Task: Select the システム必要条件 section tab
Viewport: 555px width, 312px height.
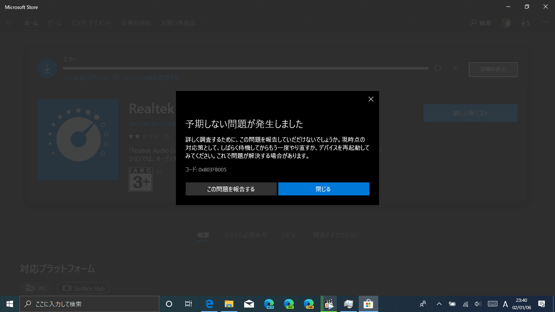Action: [x=245, y=235]
